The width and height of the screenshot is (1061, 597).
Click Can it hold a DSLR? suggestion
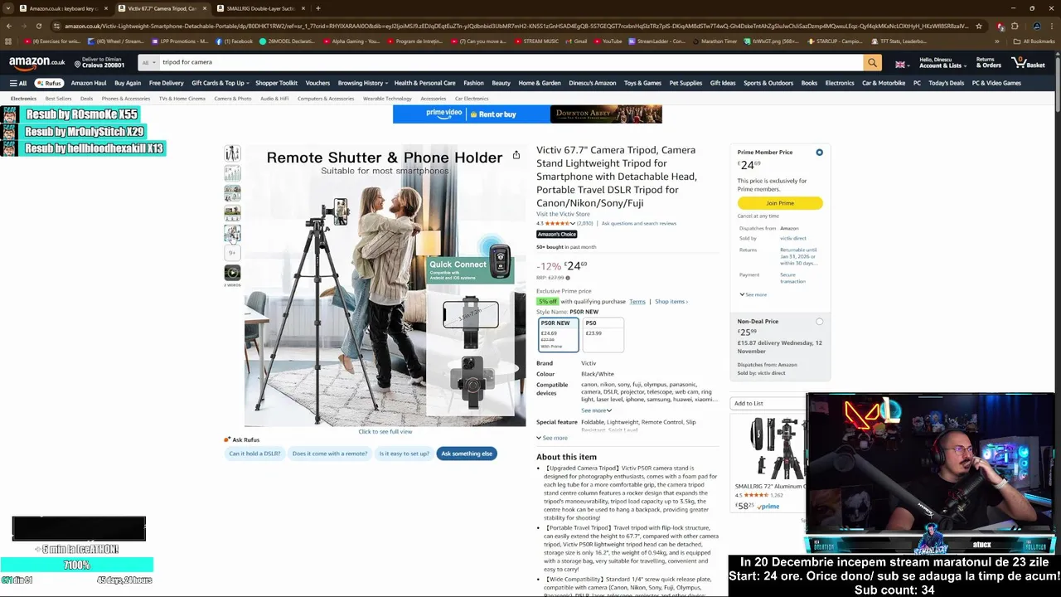click(x=254, y=454)
